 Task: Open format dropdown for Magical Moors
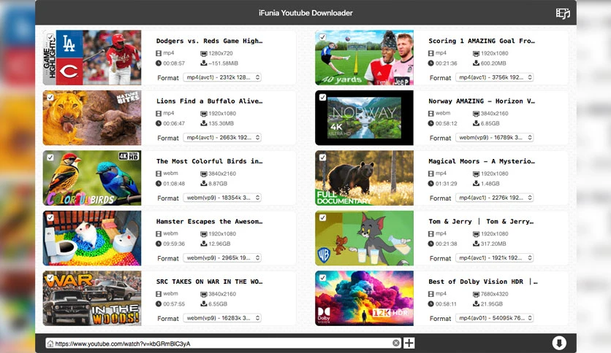click(x=495, y=198)
